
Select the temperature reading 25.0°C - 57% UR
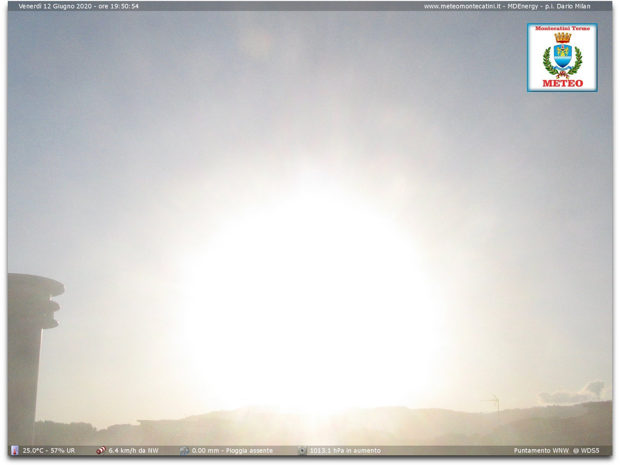point(49,450)
